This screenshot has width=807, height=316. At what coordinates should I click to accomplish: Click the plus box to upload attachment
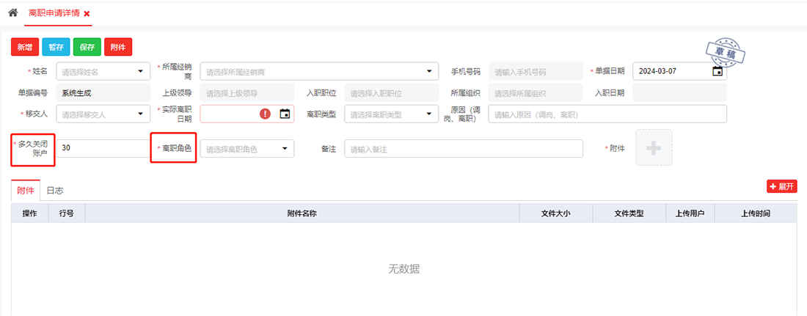[653, 147]
